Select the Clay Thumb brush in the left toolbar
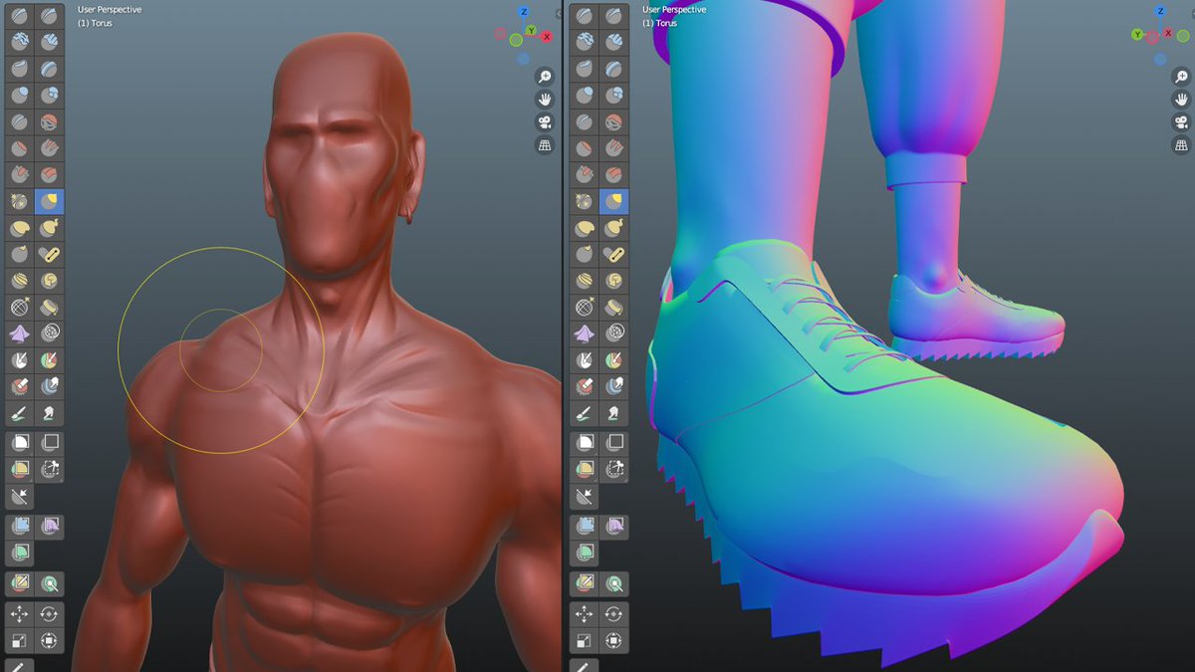Viewport: 1195px width, 672px height. pos(19,69)
